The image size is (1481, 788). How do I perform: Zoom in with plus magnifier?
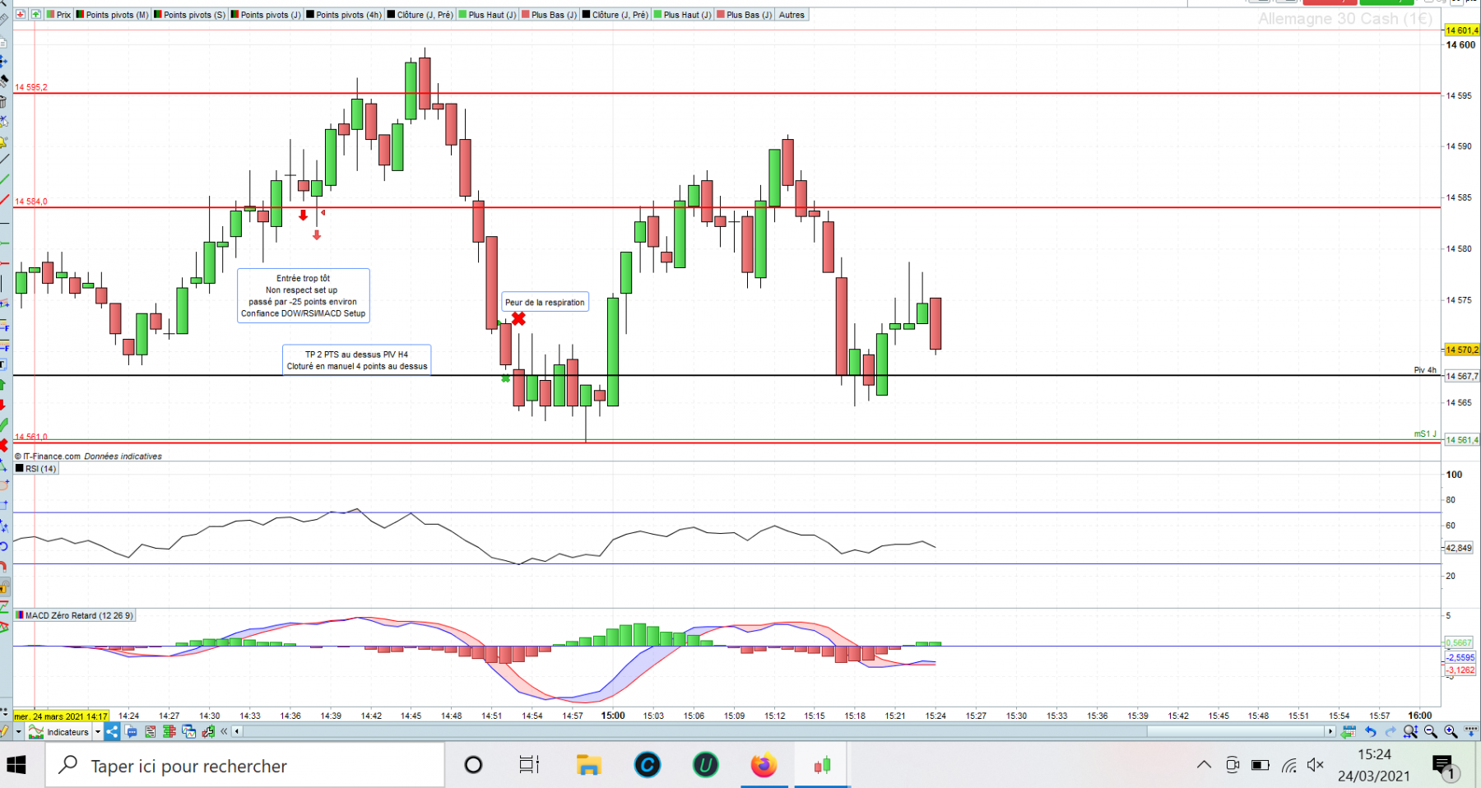(x=1451, y=731)
